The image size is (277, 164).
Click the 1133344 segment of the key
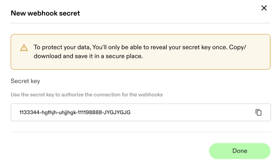[x=30, y=112]
